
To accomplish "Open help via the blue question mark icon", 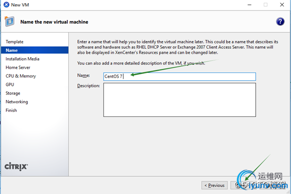I will pyautogui.click(x=280, y=21).
